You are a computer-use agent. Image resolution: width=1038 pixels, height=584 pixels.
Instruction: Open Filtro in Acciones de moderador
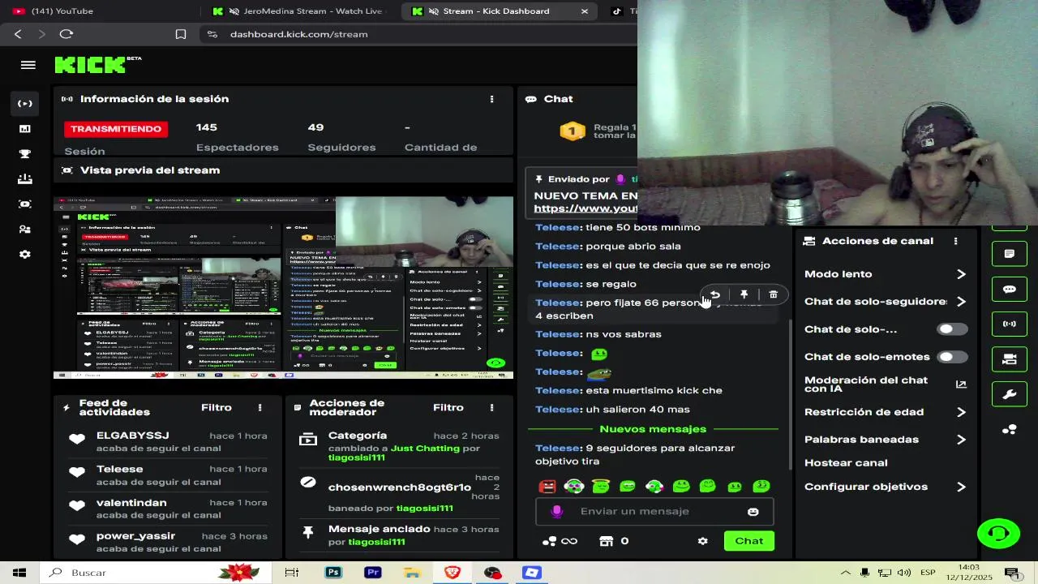(x=448, y=408)
